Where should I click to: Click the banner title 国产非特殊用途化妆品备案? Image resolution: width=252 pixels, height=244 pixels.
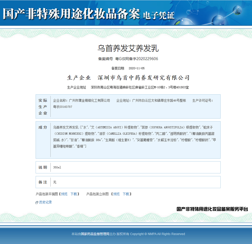tap(71, 14)
